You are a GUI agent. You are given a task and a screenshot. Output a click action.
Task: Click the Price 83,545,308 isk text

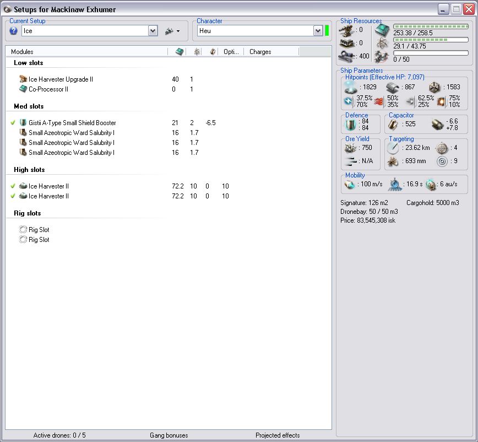(368, 220)
